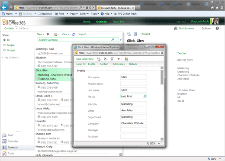Select the Groups radio button

click(4, 50)
